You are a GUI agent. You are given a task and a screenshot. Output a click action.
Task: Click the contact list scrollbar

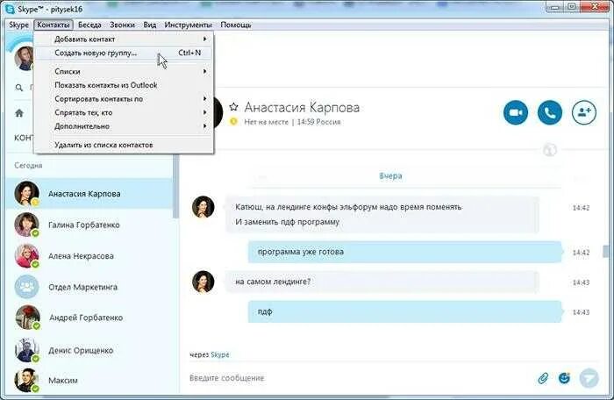pyautogui.click(x=175, y=187)
